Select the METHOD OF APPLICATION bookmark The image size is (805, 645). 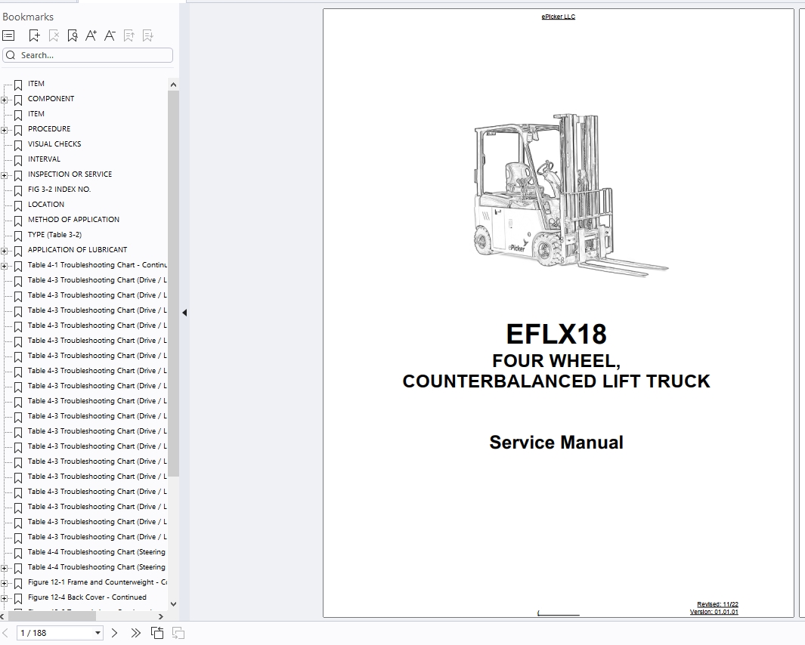click(x=73, y=219)
